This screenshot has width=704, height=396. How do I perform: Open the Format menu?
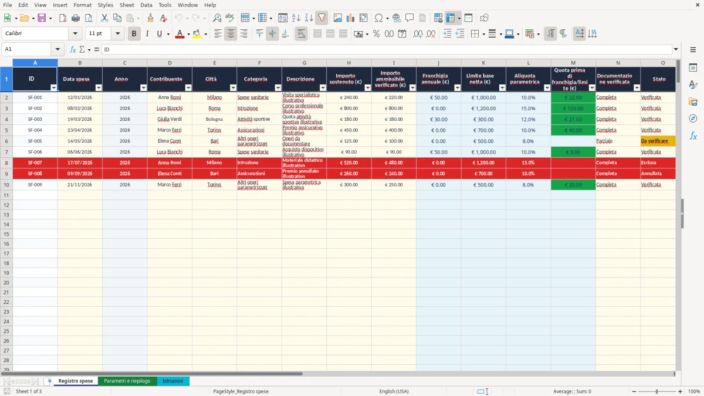pyautogui.click(x=82, y=5)
